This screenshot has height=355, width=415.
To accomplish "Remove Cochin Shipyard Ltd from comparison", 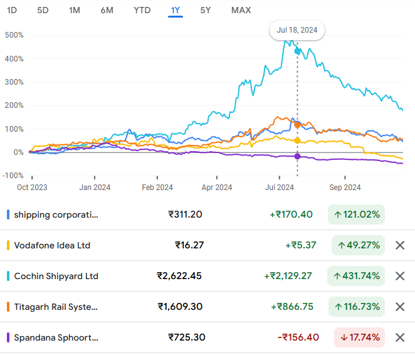I will (x=400, y=276).
